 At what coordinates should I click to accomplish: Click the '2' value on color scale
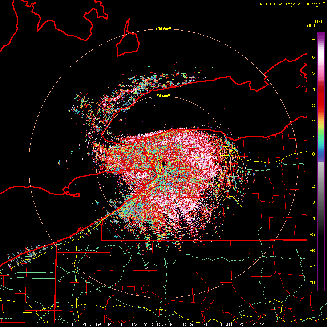coord(314,122)
